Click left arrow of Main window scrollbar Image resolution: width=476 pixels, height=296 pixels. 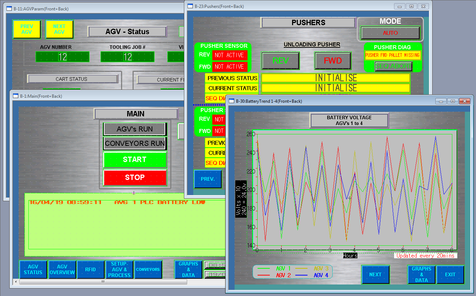pos(16,282)
